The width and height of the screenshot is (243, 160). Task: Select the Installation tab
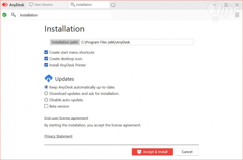(89, 5)
